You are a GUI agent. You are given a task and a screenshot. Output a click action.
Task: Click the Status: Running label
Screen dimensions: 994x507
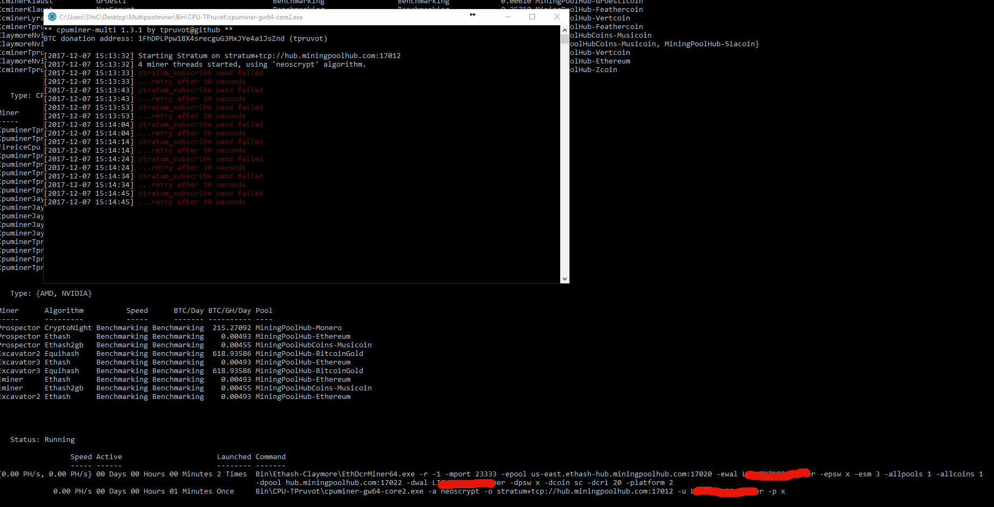43,439
